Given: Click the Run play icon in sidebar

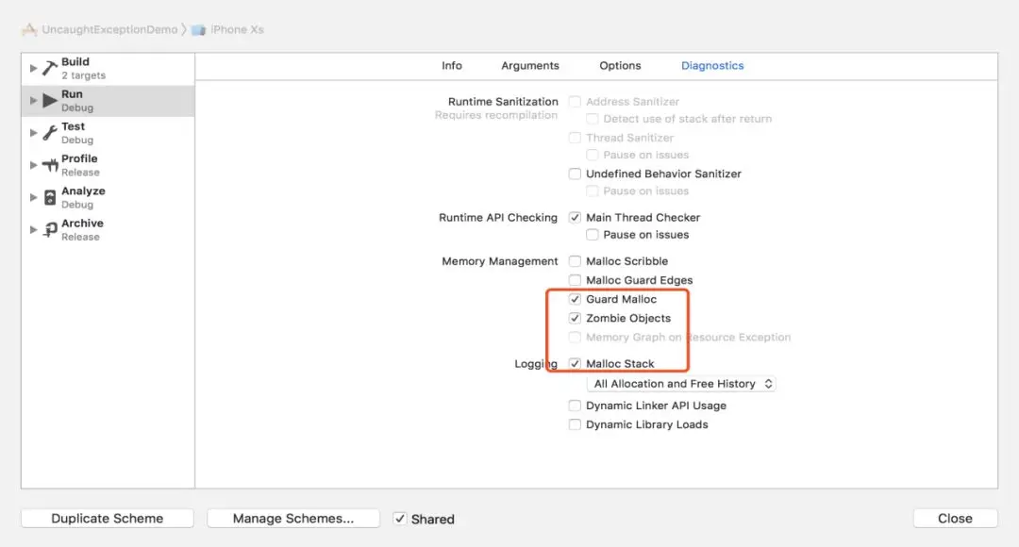Looking at the screenshot, I should (50, 100).
